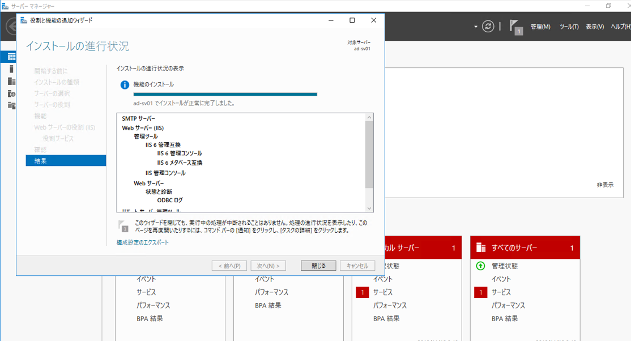Click the すべてのサーバー tile header
Image resolution: width=631 pixels, height=341 pixels.
click(525, 248)
